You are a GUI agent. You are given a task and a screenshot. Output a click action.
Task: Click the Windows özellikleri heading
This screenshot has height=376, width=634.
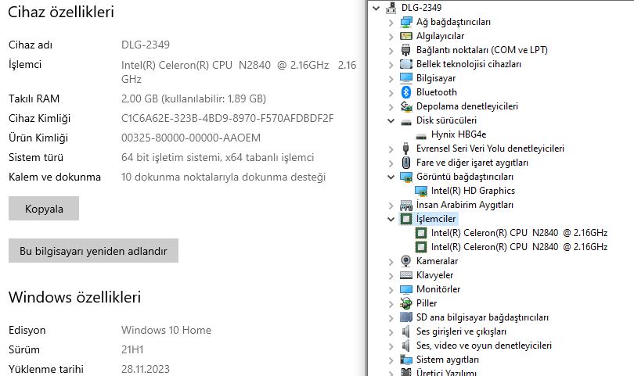tap(75, 297)
